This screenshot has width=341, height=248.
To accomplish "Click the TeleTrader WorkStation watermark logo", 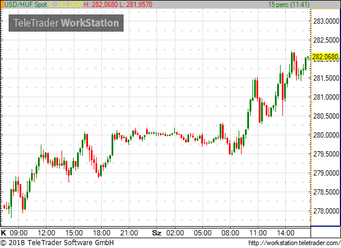I will 66,23.
